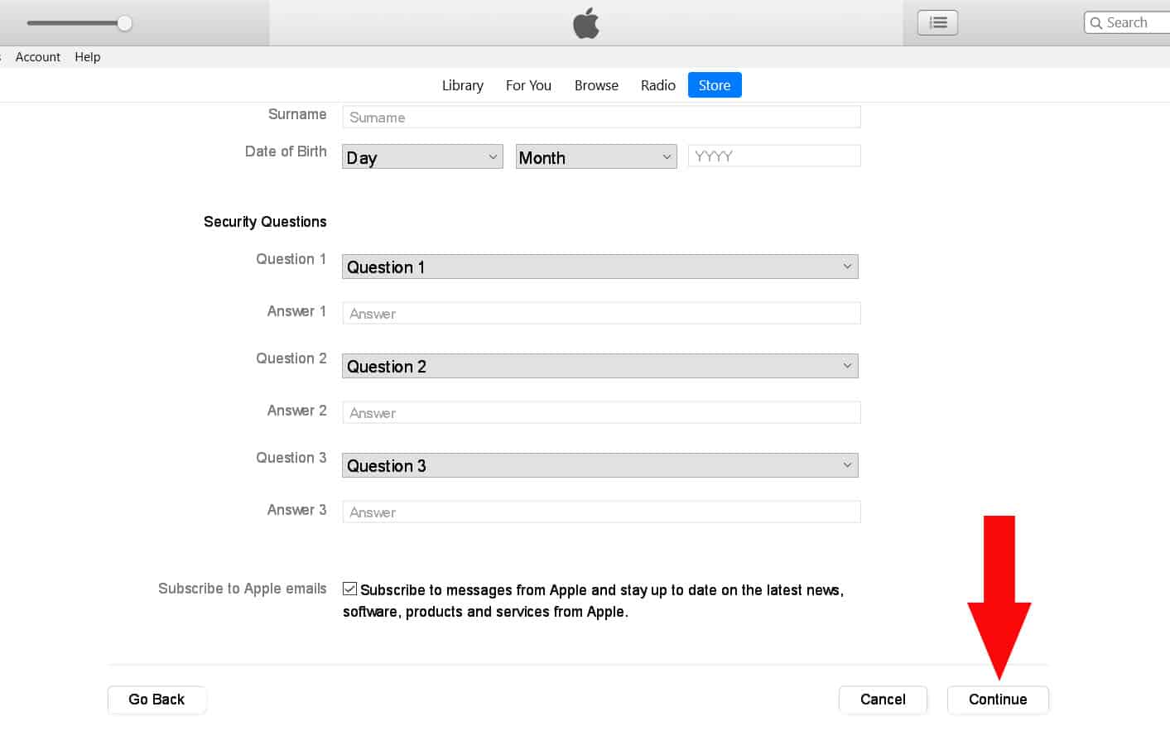This screenshot has width=1170, height=750.
Task: Click the Apple logo in the header
Action: pyautogui.click(x=586, y=24)
